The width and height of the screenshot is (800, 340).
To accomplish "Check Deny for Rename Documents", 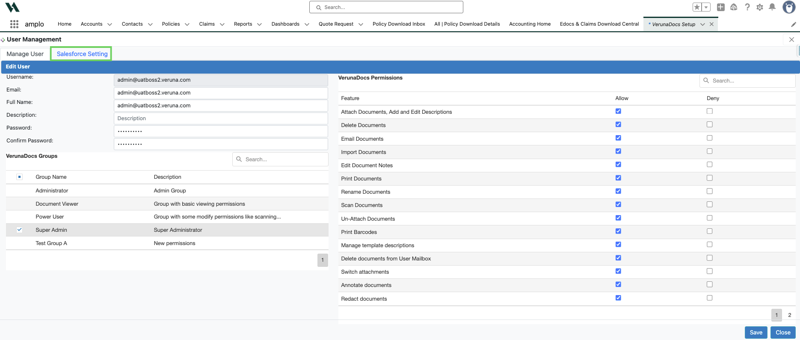I will click(710, 191).
